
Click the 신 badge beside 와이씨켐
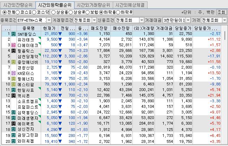[13, 141]
